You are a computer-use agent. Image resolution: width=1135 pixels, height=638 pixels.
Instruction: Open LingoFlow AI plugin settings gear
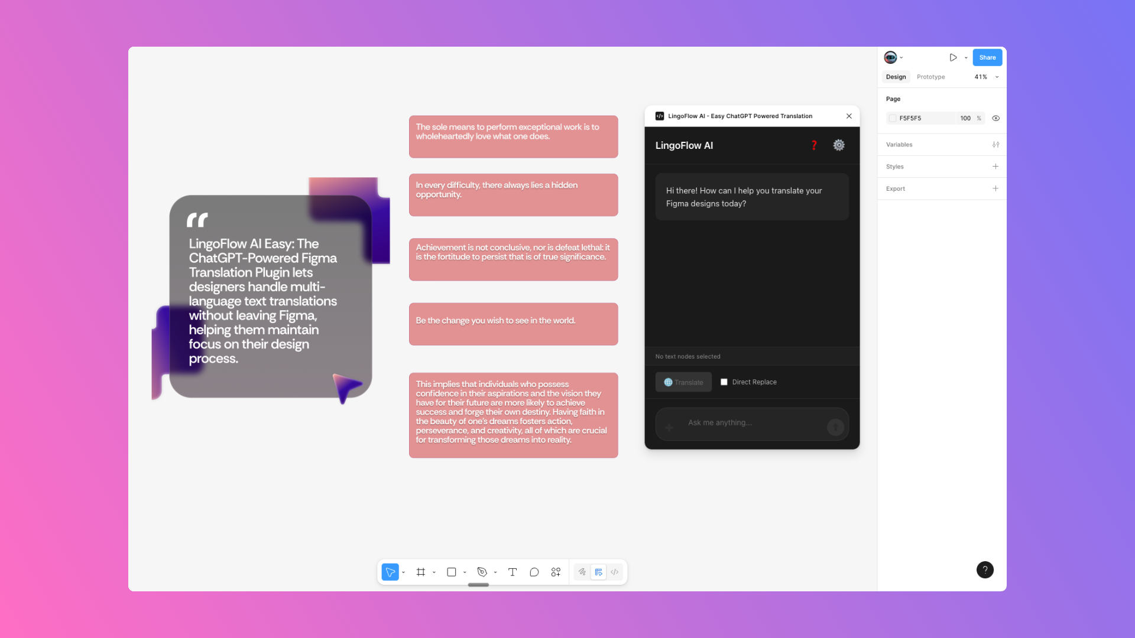pos(839,145)
